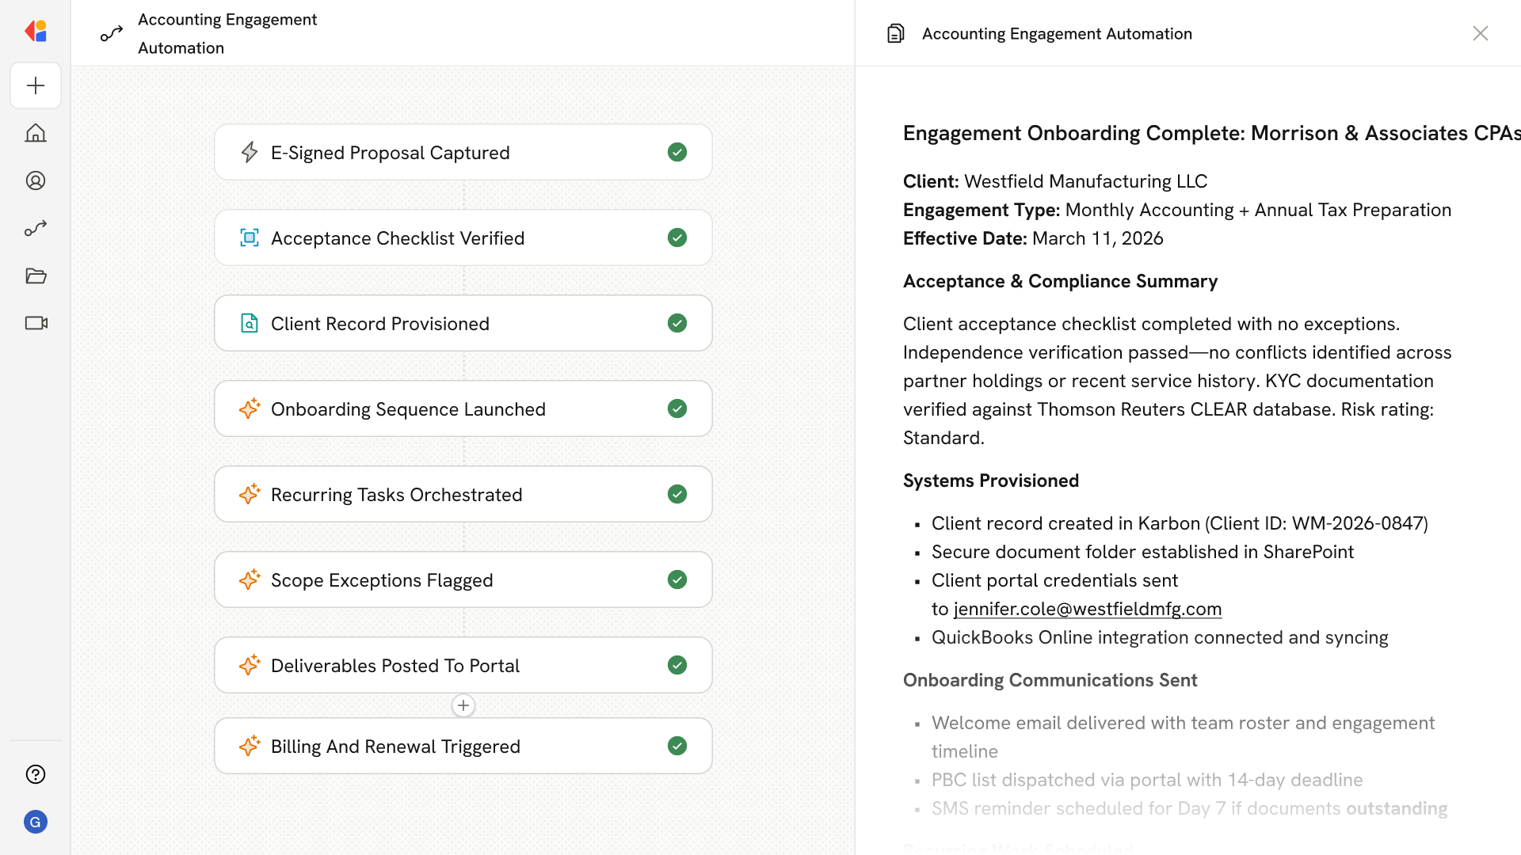
Task: Expand the Onboarding Sequence Launched step
Action: [x=408, y=409]
